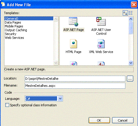Image resolution: width=138 pixels, height=126 pixels.
Task: Pick the HTML Page template icon
Action: [x=74, y=44]
